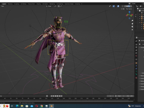Viewport: 144px width, 108px height.
Task: Click the zoom viewport magnifier icon
Action: 132,21
